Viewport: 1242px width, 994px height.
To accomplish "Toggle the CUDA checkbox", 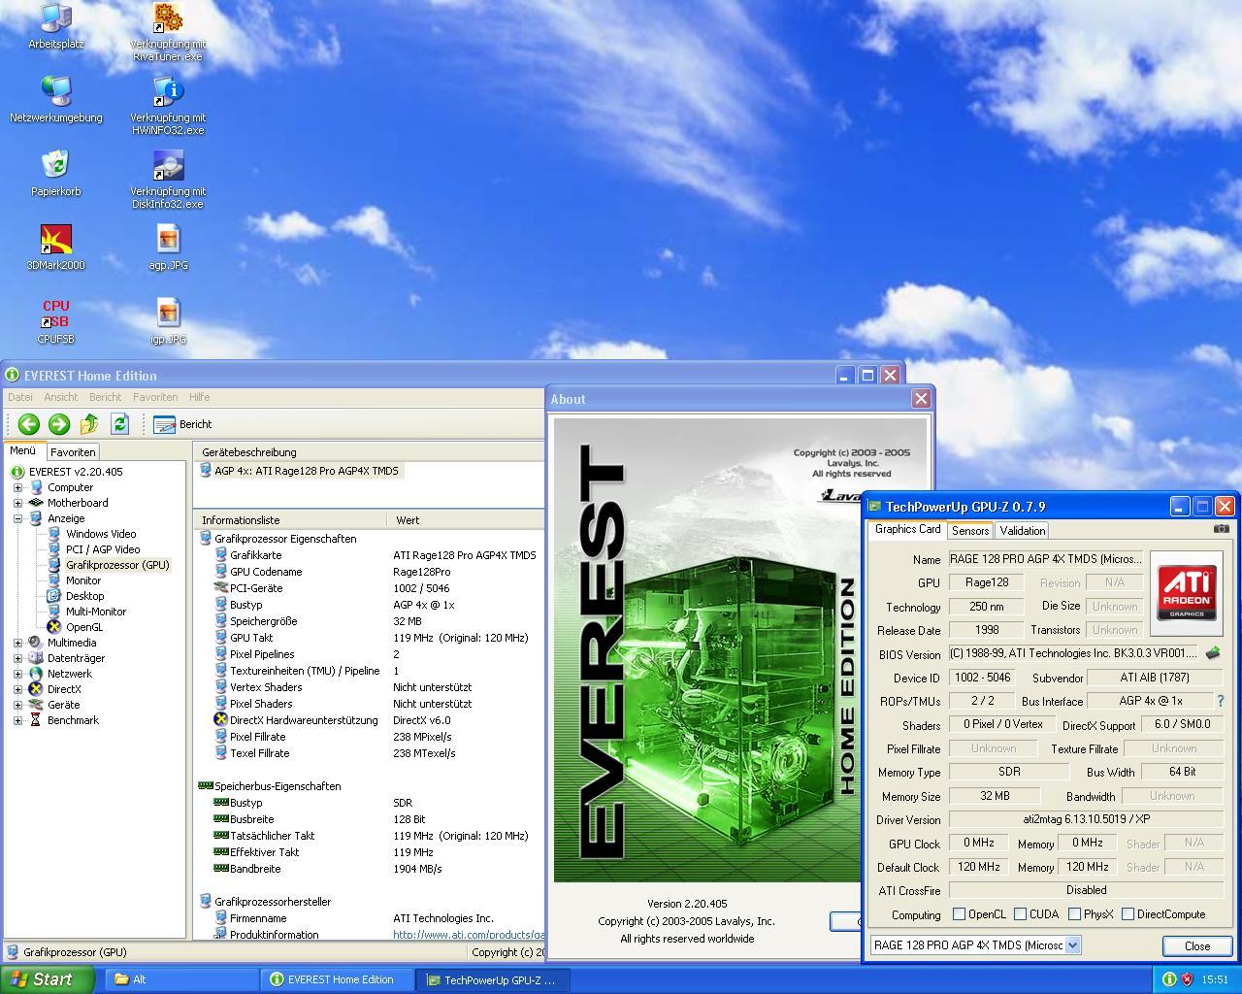I will (1020, 914).
